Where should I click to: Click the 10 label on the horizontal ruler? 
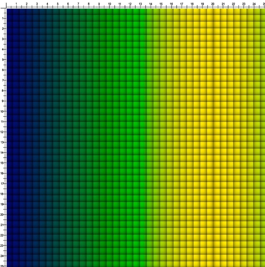click(109, 4)
